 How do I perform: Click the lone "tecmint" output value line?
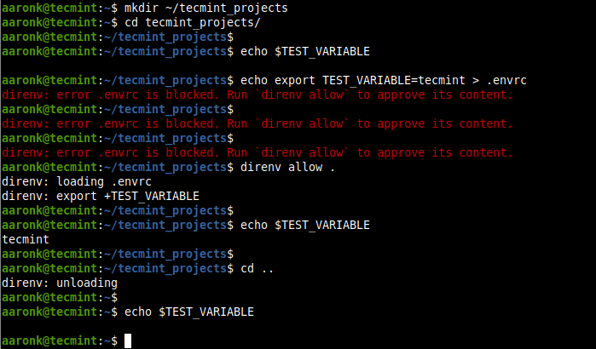coord(26,239)
